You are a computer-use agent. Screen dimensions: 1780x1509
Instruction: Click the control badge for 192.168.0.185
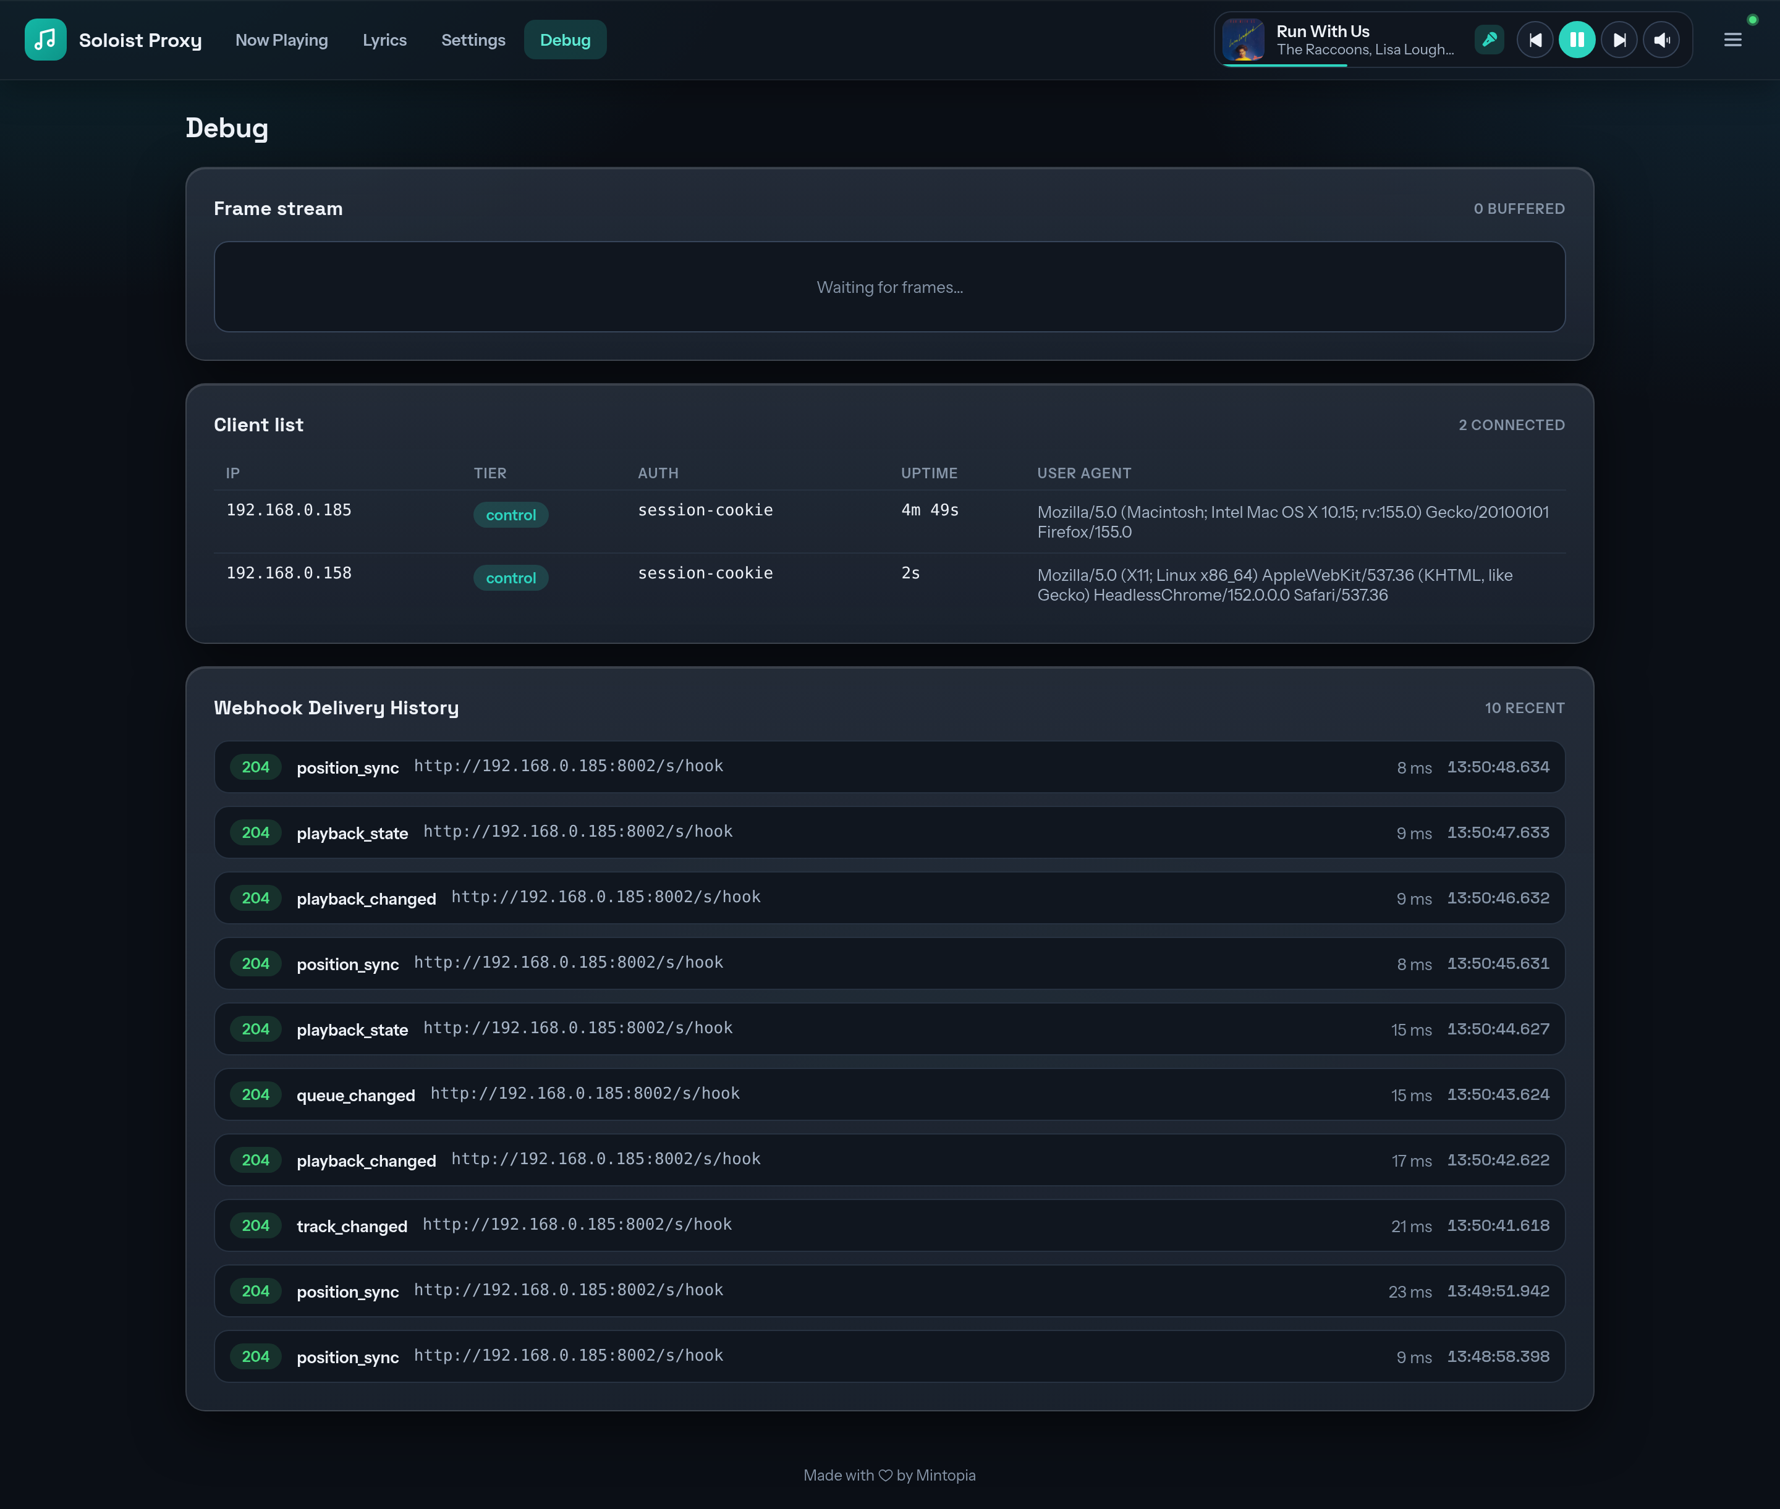(511, 515)
